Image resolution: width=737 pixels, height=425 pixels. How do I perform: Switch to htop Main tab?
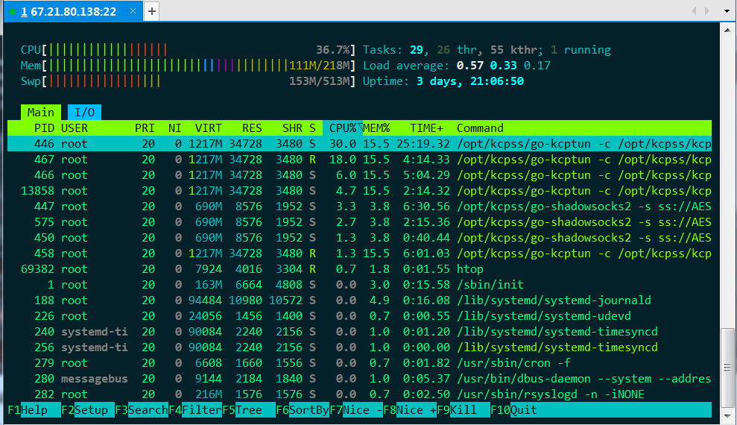coord(41,113)
